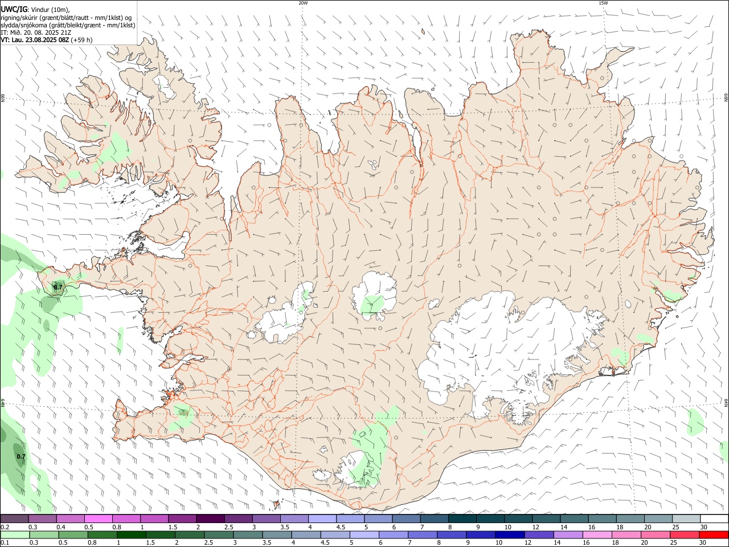Click the 'slydda/snjókoma' legend description line
729x547 pixels.
point(68,25)
